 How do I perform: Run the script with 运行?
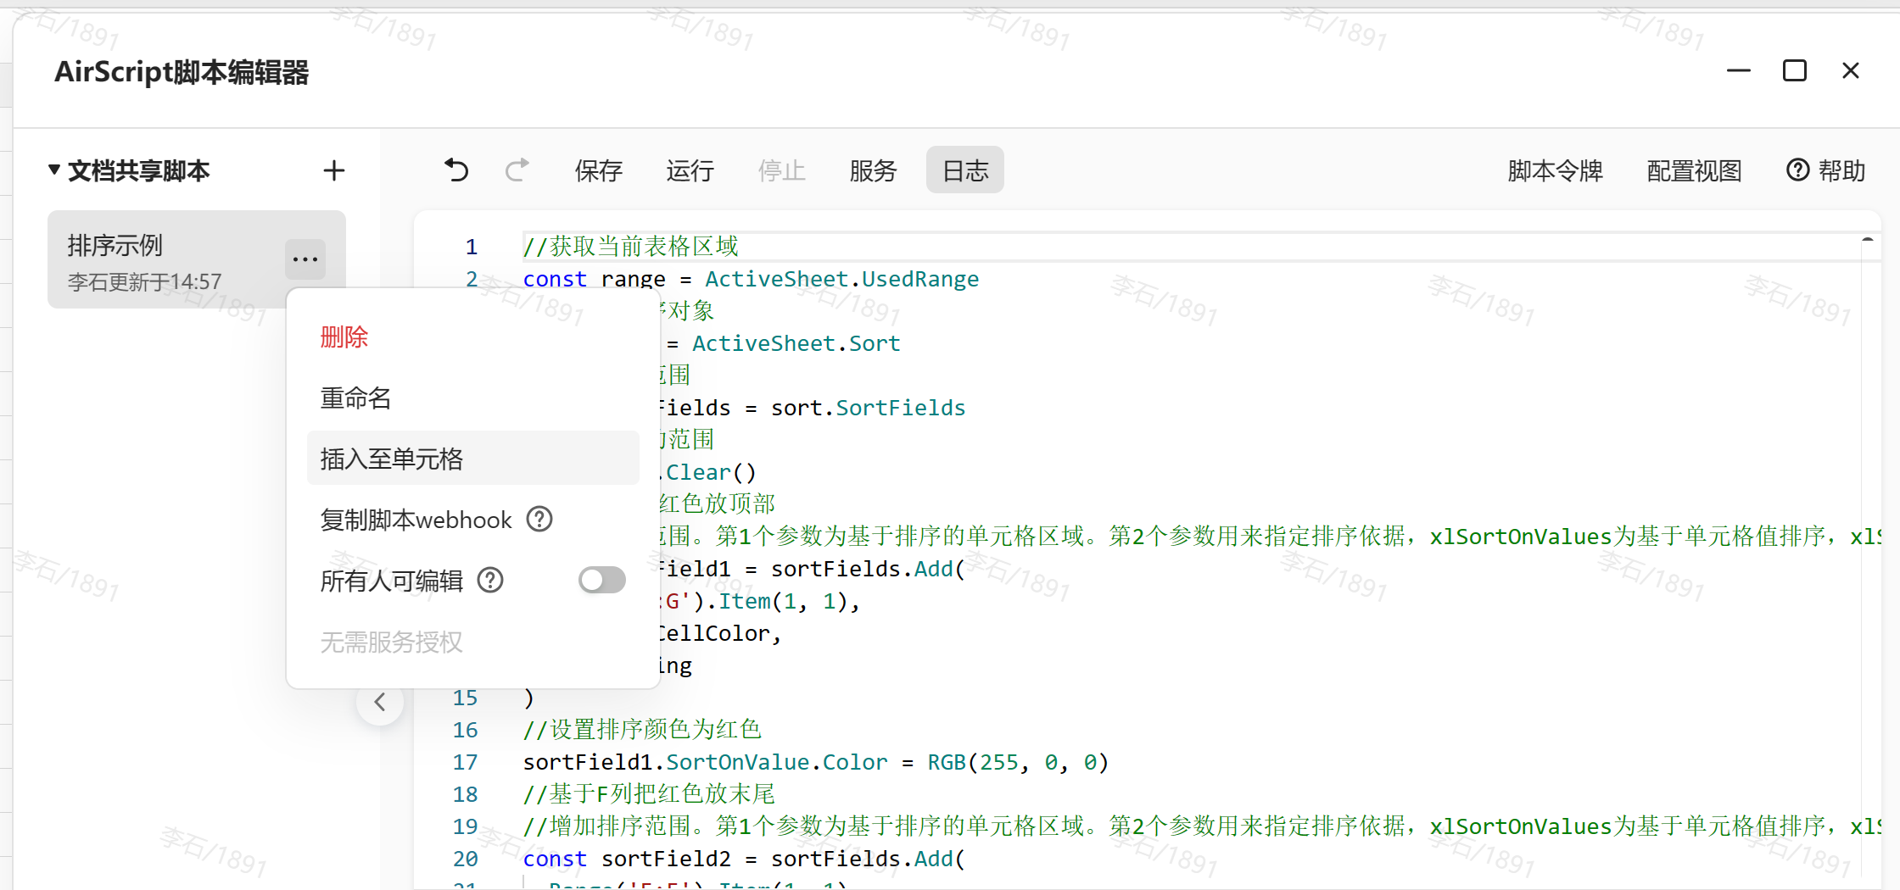tap(690, 170)
